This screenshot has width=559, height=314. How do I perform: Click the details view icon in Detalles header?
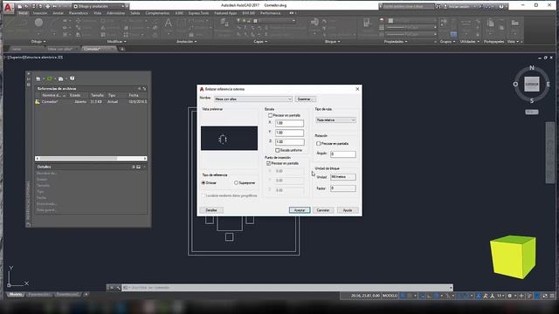click(x=134, y=167)
